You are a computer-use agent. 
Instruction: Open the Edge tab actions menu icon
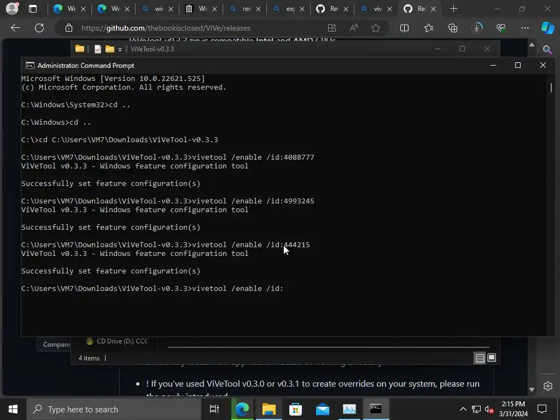(x=33, y=9)
